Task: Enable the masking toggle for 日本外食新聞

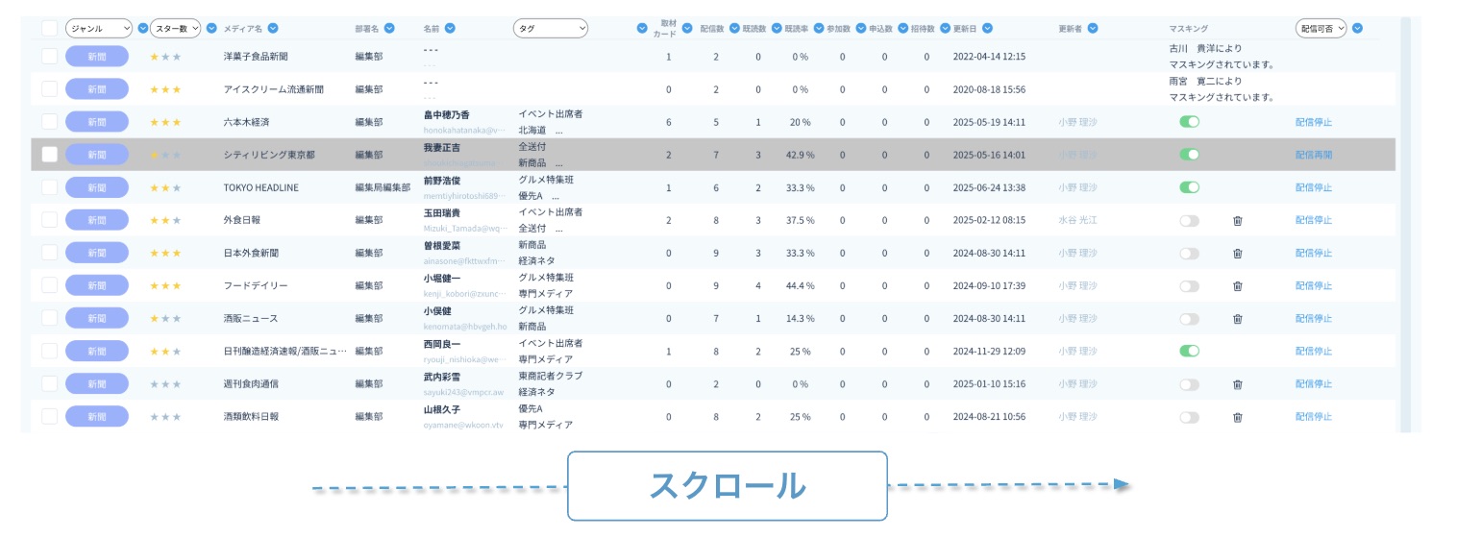Action: click(x=1189, y=253)
